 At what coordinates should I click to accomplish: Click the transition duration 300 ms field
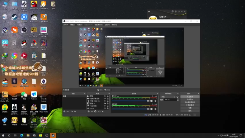coord(170,100)
